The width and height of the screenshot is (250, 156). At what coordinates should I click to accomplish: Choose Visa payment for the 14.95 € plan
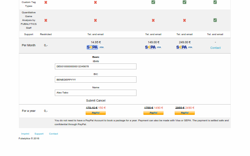click(101, 47)
